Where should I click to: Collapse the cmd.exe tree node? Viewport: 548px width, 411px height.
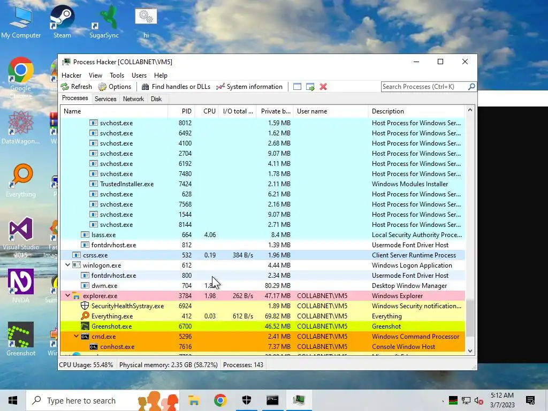tap(76, 336)
